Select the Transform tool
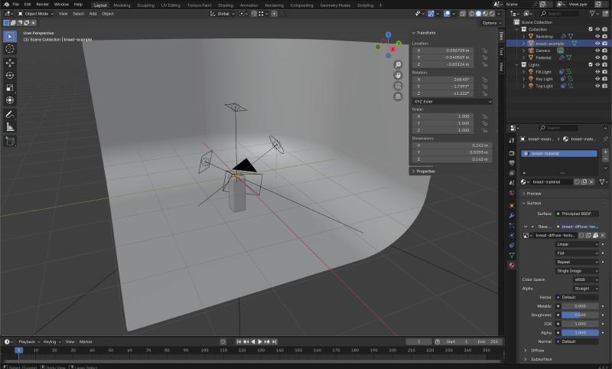612x369 pixels. tap(10, 100)
